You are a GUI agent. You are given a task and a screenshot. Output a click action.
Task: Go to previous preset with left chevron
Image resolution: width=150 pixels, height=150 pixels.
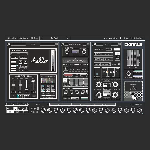(x=42, y=38)
